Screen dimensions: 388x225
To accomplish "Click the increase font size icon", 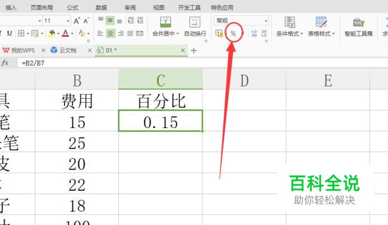I will point(77,21).
